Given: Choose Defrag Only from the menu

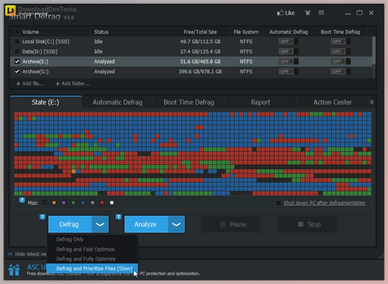Looking at the screenshot, I should click(92, 239).
